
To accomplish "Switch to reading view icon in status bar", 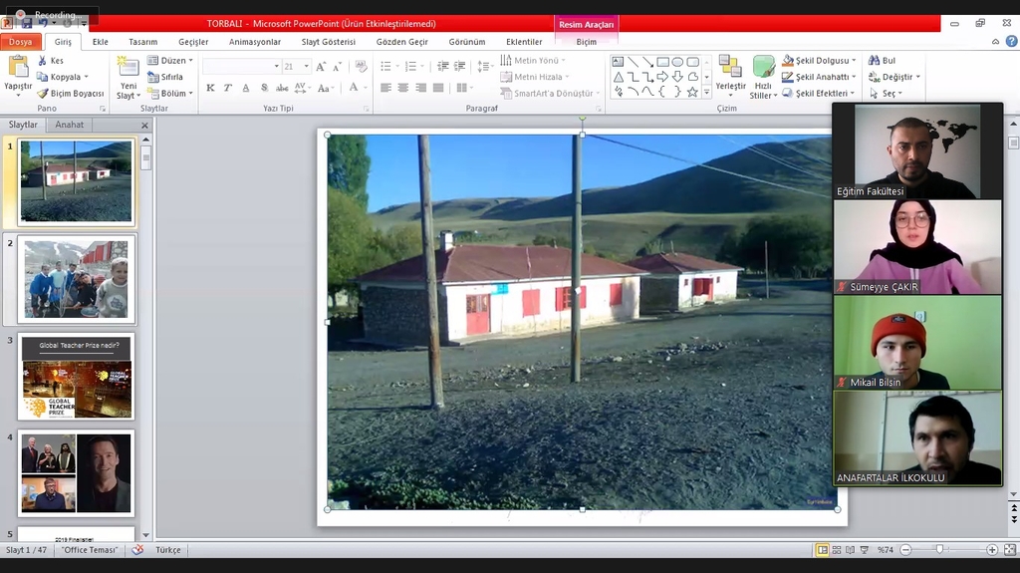I will click(851, 550).
